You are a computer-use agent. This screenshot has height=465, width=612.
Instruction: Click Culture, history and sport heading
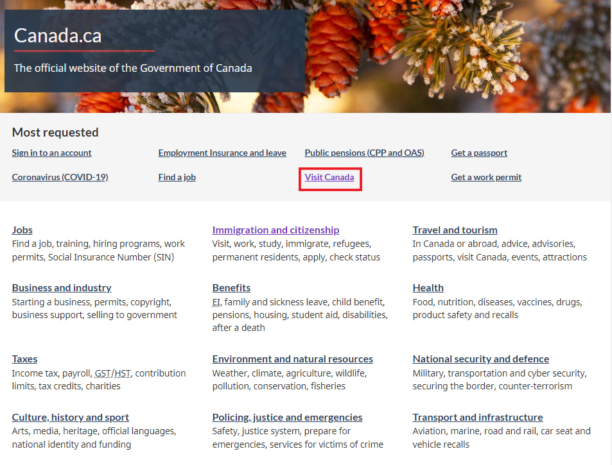click(x=70, y=417)
